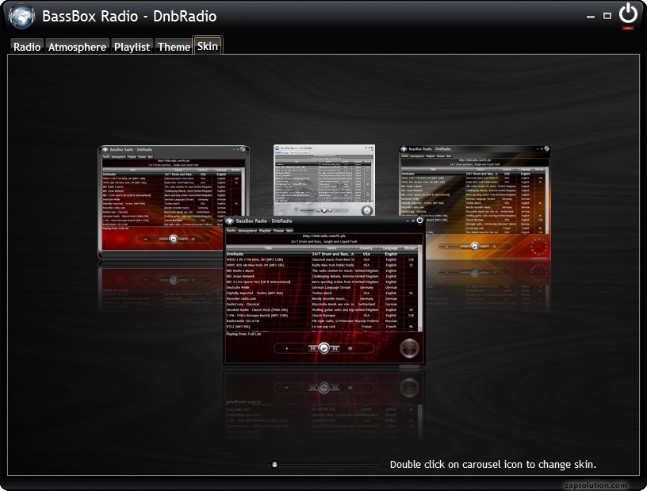Screen dimensions: 647x491
Task: Switch to the Radio tab
Action: coord(27,47)
